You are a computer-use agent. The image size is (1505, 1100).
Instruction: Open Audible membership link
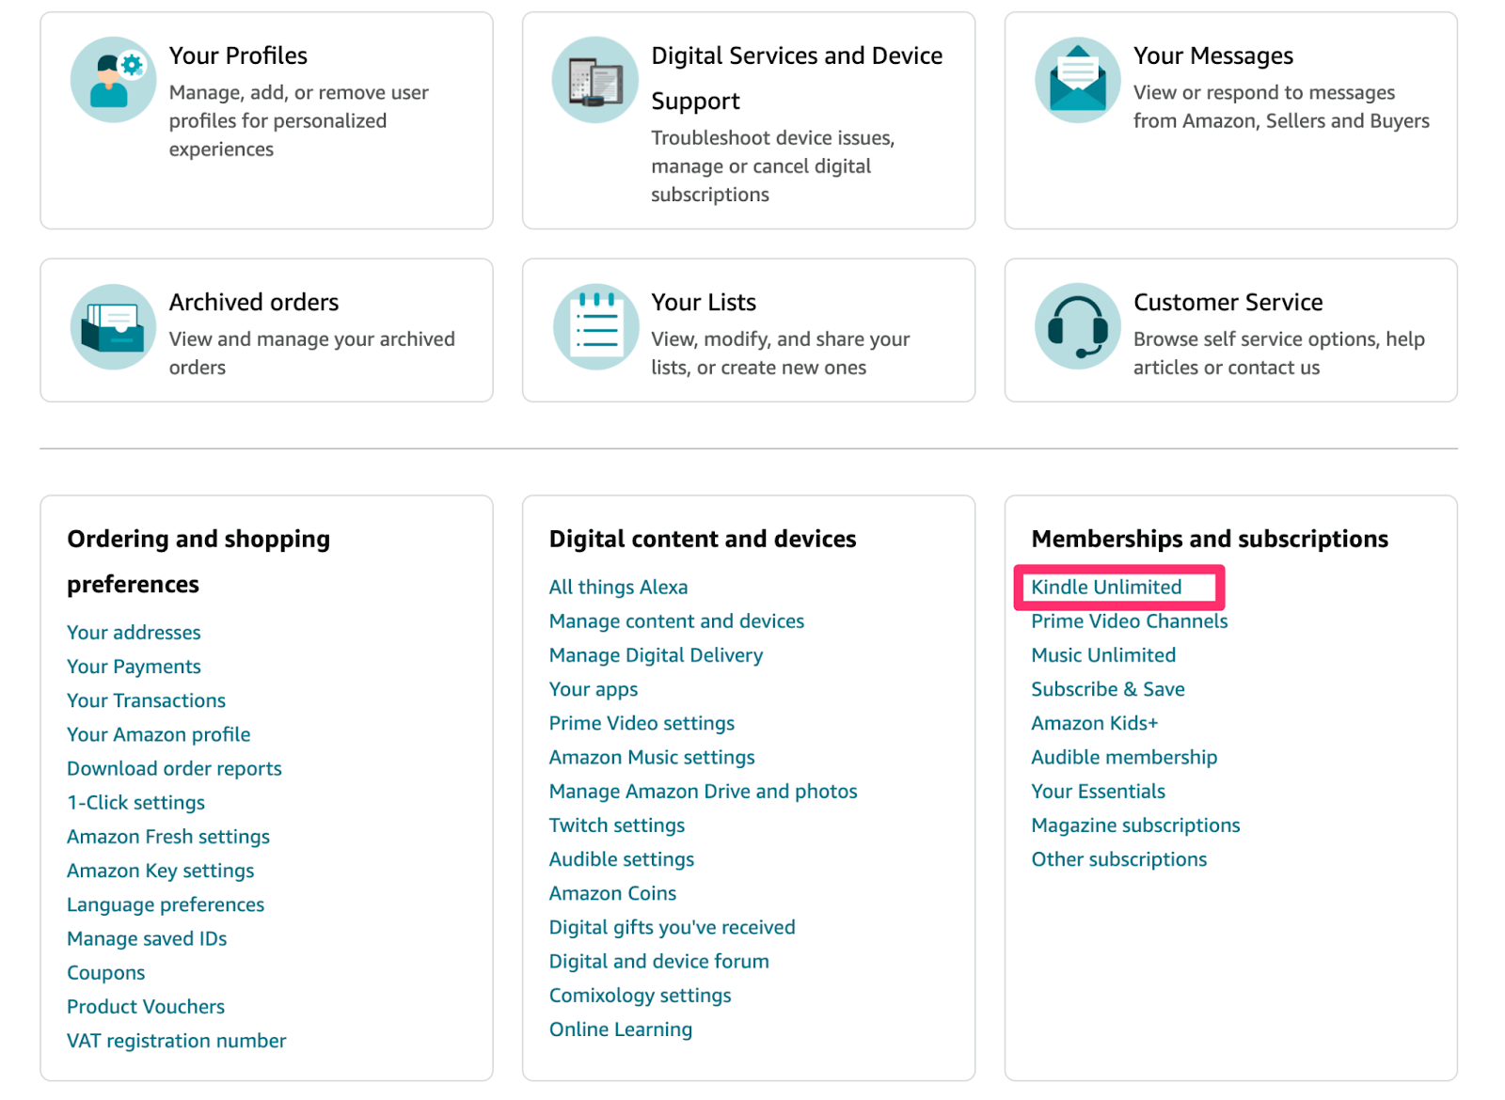1124,757
